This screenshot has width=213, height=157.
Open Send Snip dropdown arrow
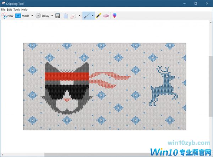click(80, 16)
